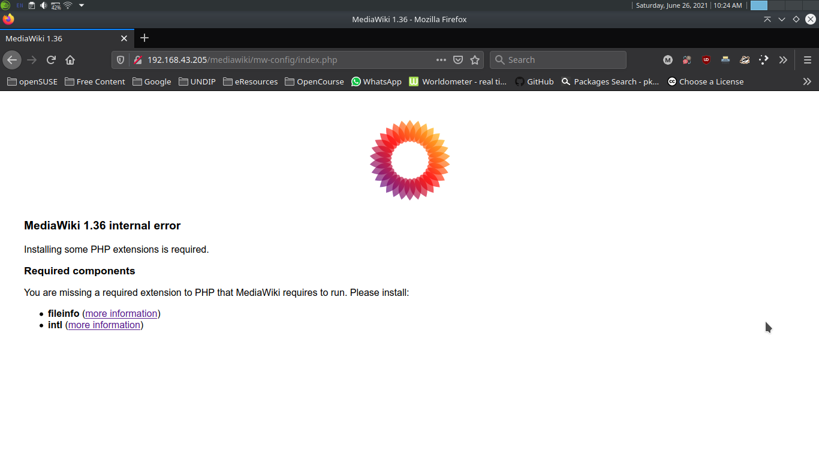Click the battery 42% indicator
Image resolution: width=819 pixels, height=460 pixels.
click(x=56, y=6)
